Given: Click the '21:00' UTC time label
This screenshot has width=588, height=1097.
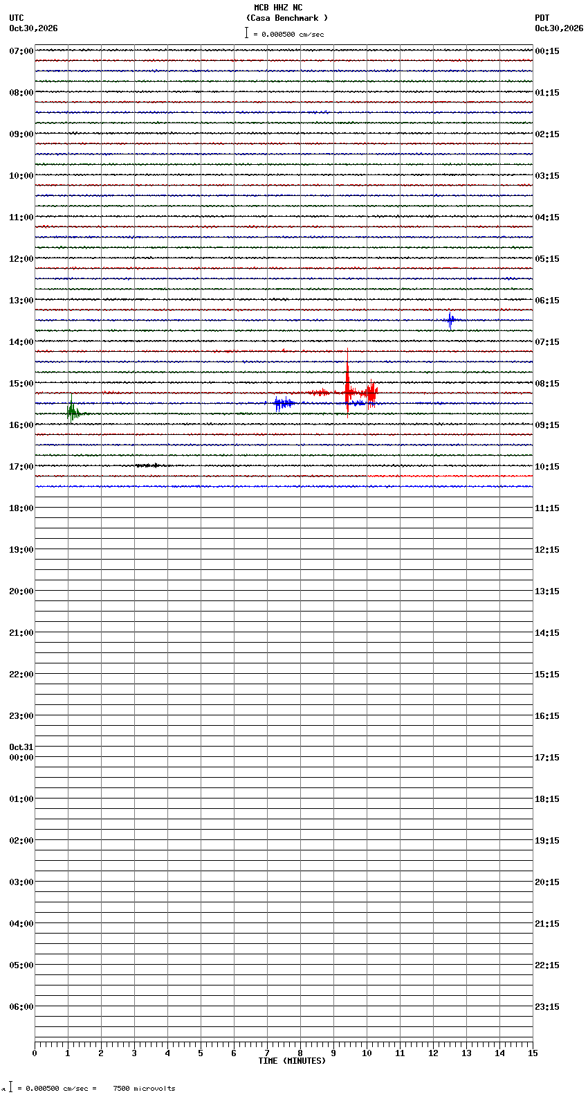Looking at the screenshot, I should point(21,633).
